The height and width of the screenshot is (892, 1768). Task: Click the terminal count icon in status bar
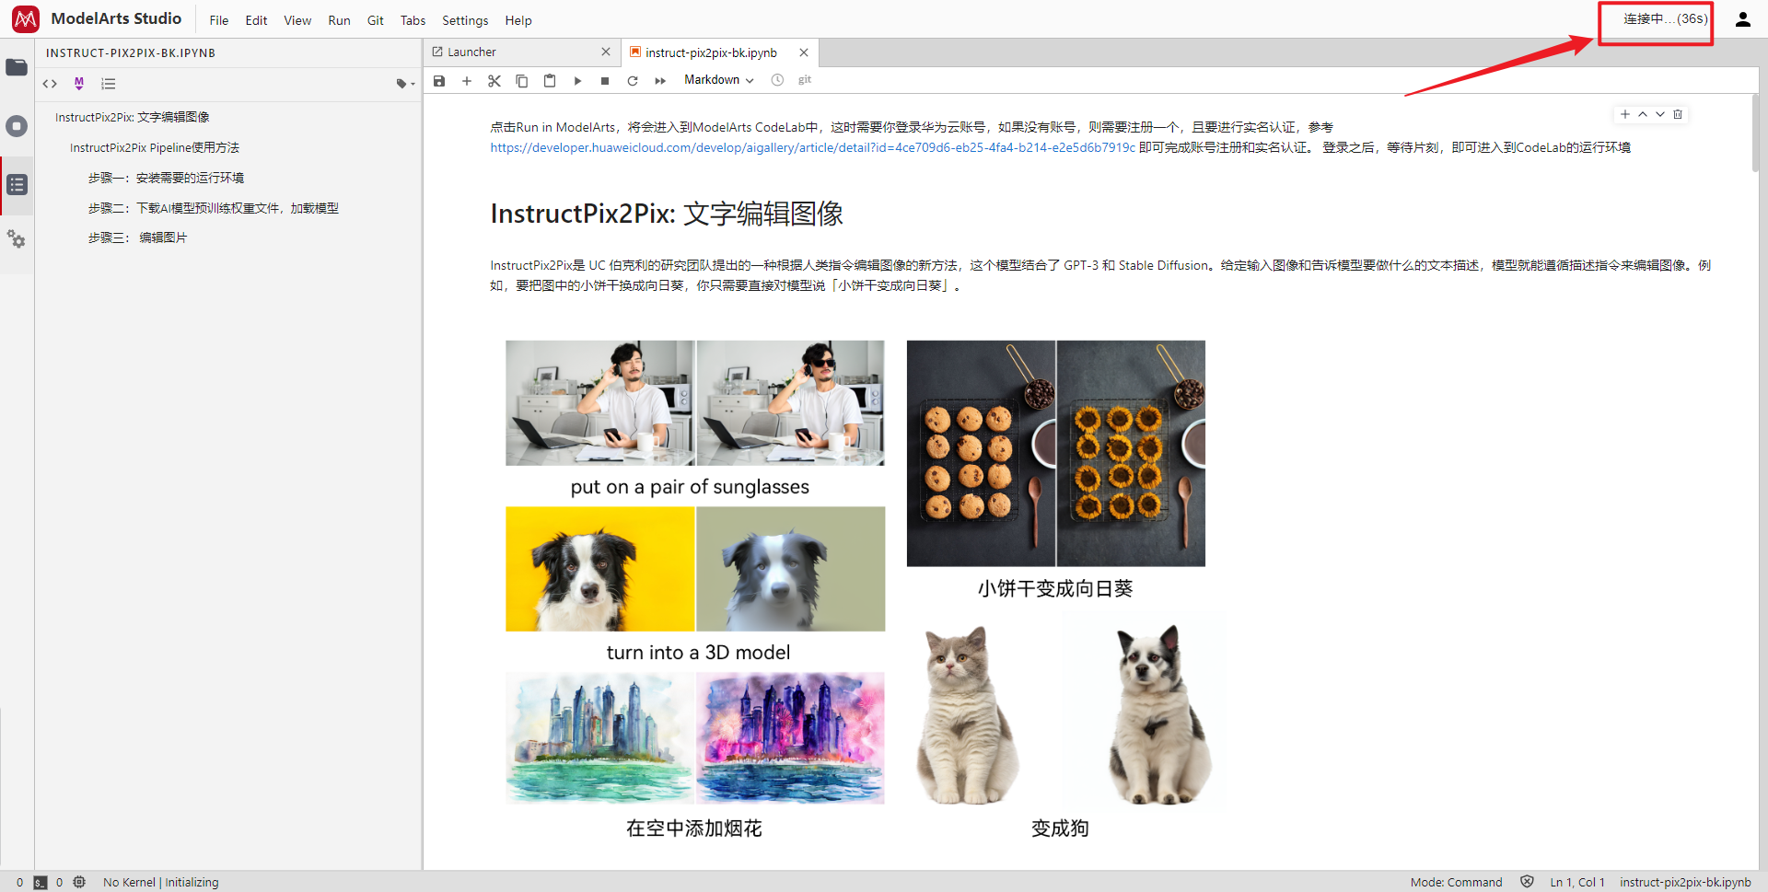point(40,882)
